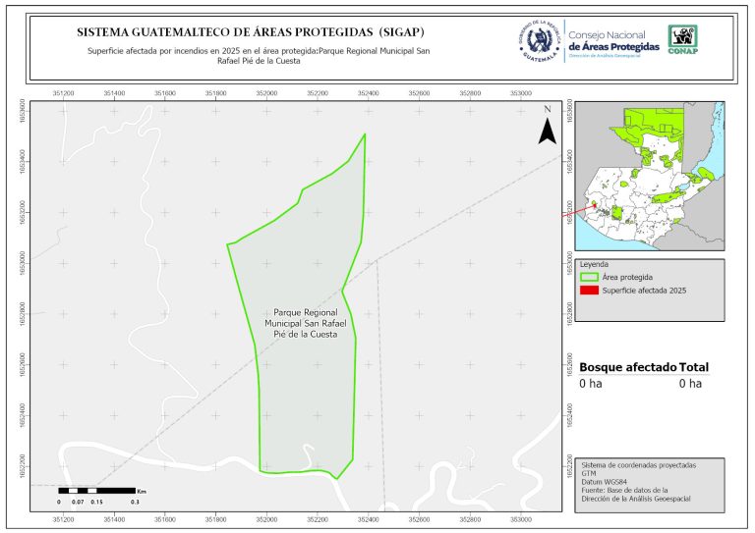The width and height of the screenshot is (755, 533).
Task: Select the green CONAP logo
Action: 683,38
